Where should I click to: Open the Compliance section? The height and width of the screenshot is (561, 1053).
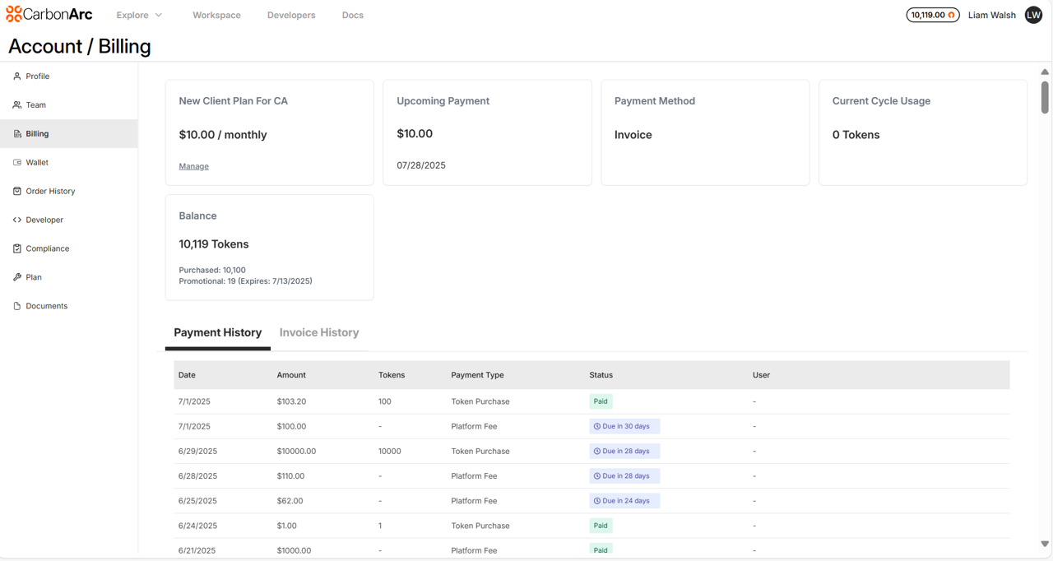point(69,248)
